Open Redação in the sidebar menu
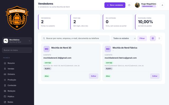169x105 pixels. pyautogui.click(x=17, y=91)
